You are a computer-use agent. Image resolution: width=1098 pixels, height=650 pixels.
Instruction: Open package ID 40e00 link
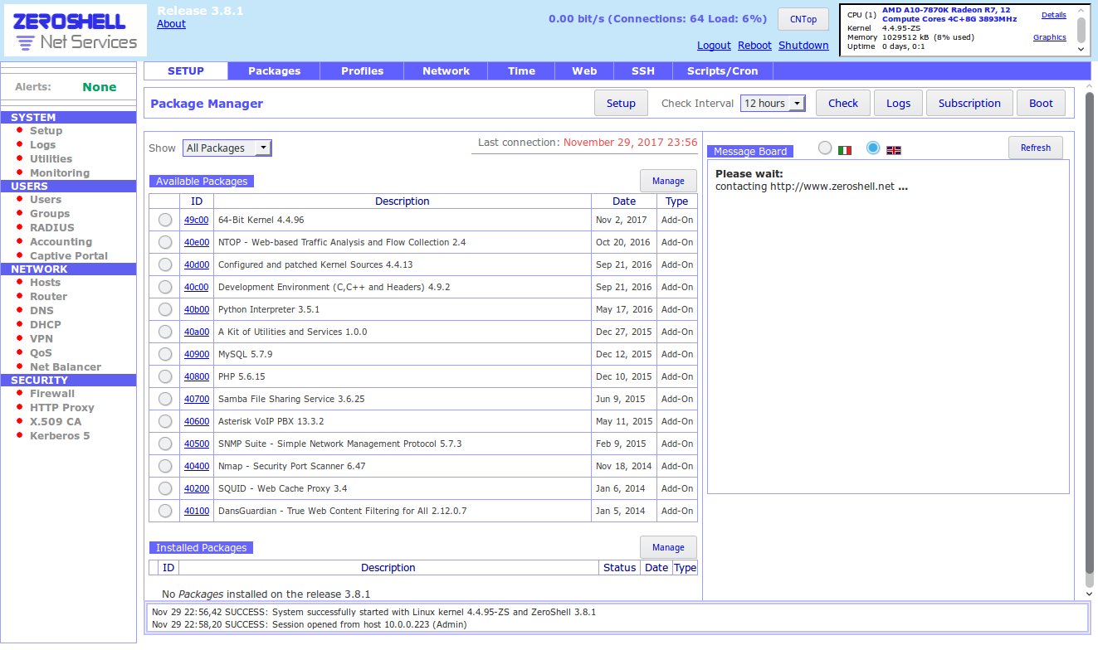(197, 242)
